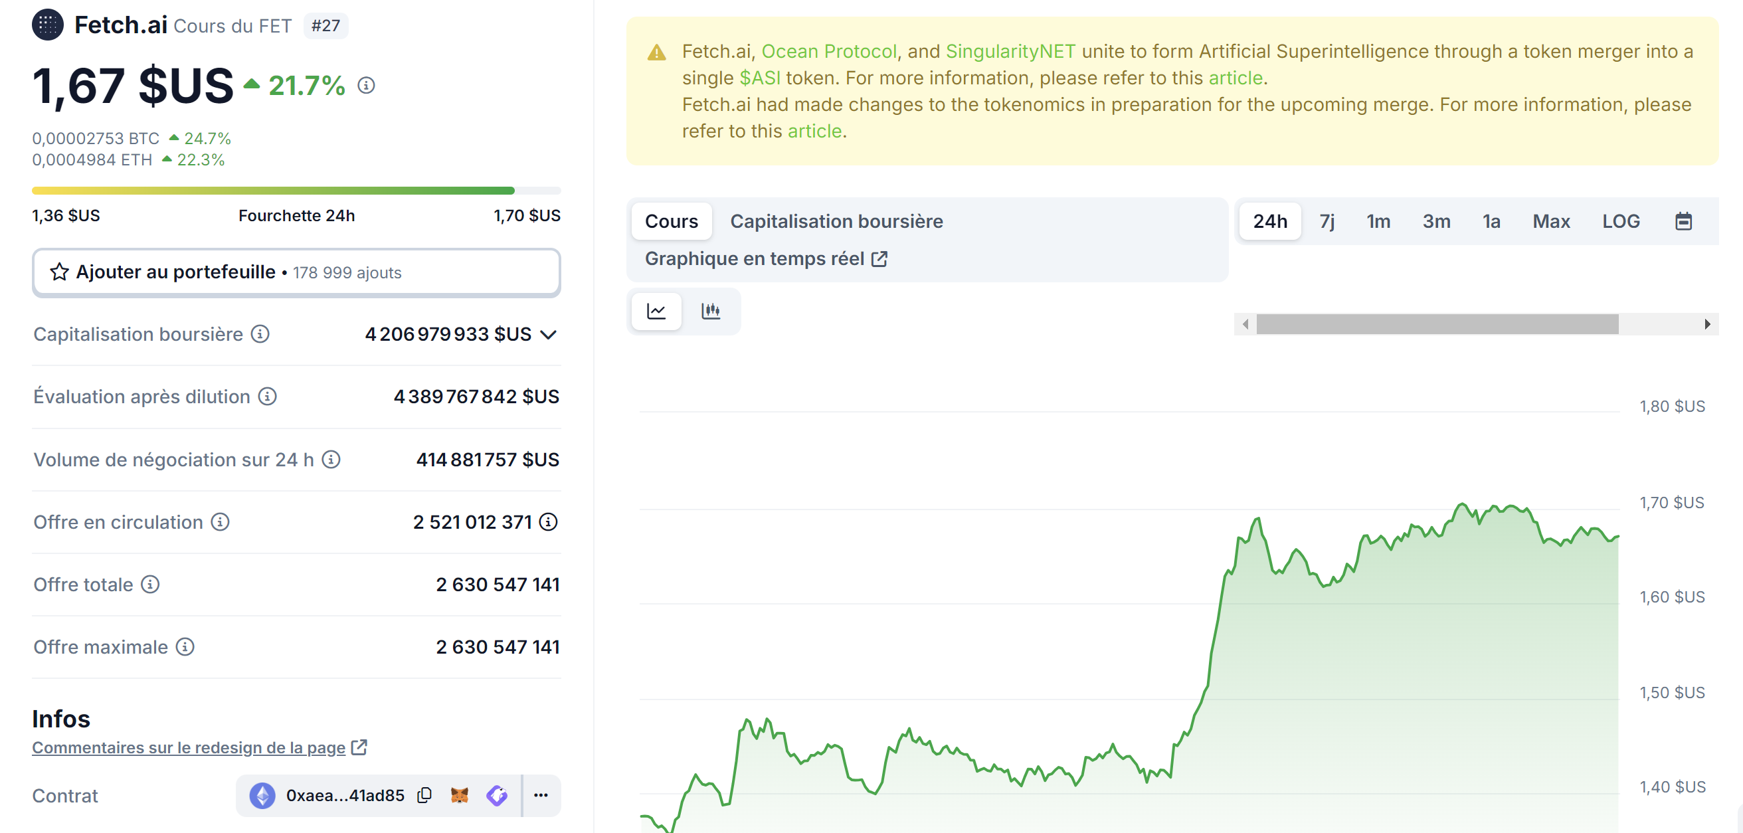Click external link icon next to Graphique en temps réel
Screen dimensions: 1743x833
pos(879,259)
